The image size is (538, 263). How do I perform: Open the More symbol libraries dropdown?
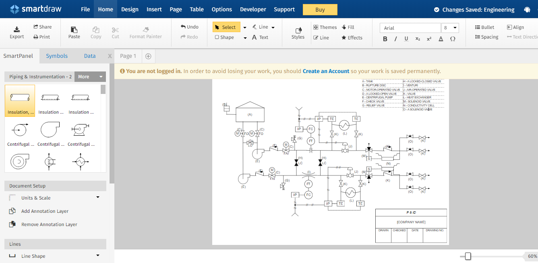coord(91,77)
